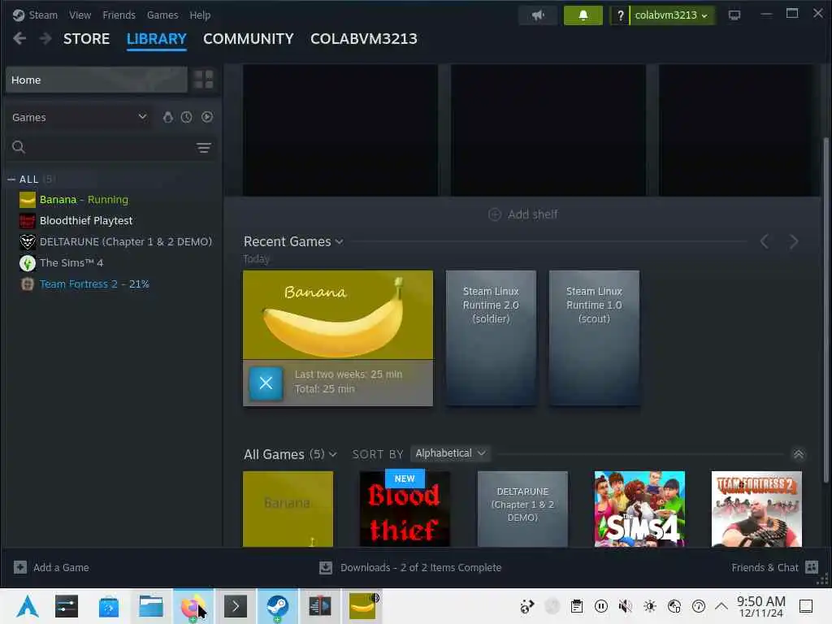Switch to the COMMUNITY tab
Image resolution: width=832 pixels, height=624 pixels.
[249, 39]
